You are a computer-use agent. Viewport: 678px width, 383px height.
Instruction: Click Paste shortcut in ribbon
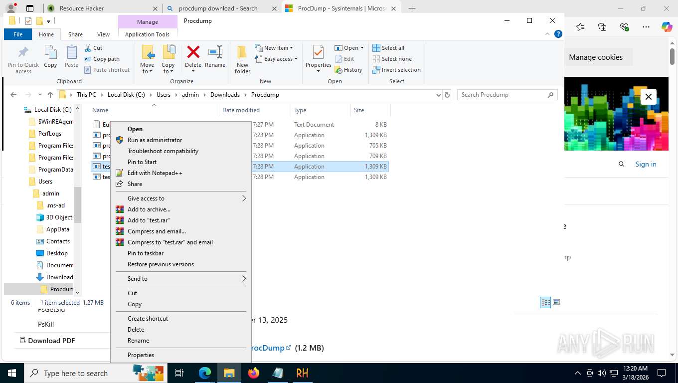coord(107,70)
